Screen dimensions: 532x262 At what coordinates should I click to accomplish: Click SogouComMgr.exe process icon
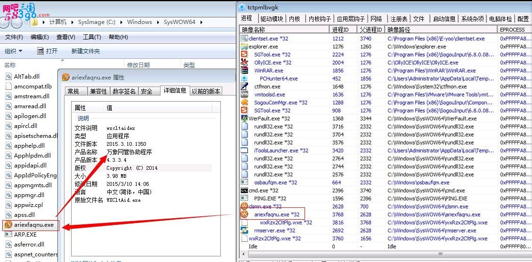tap(244, 103)
